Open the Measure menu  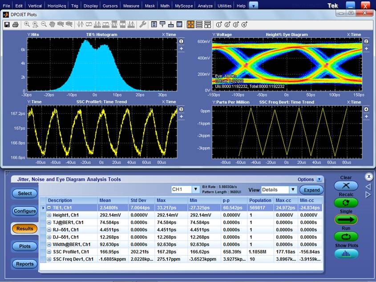click(x=131, y=6)
